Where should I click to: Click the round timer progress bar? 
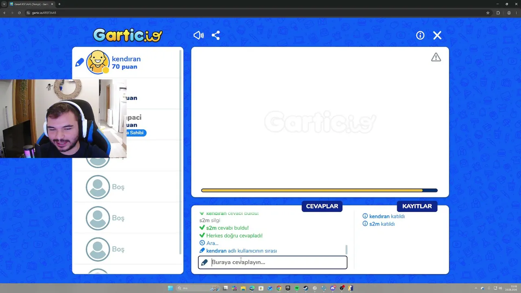pos(320,190)
